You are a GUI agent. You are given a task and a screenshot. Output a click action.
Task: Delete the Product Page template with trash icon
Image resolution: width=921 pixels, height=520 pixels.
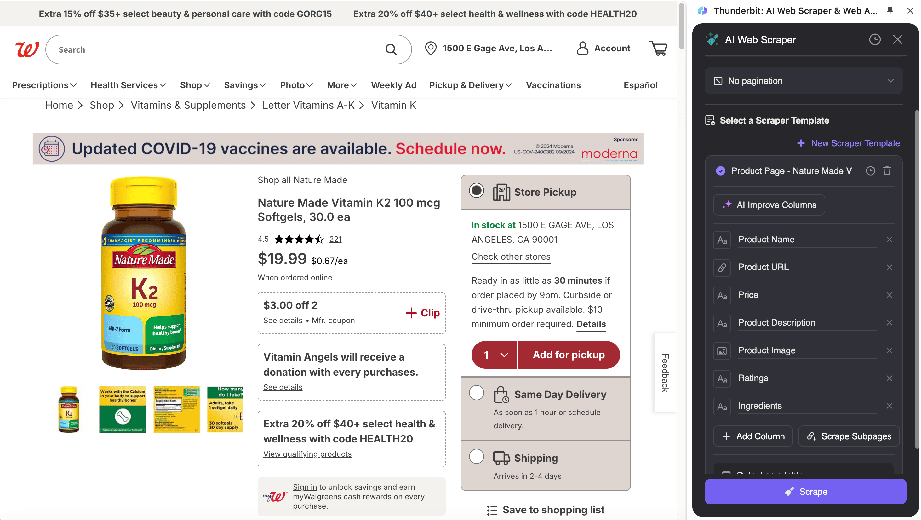coord(887,171)
